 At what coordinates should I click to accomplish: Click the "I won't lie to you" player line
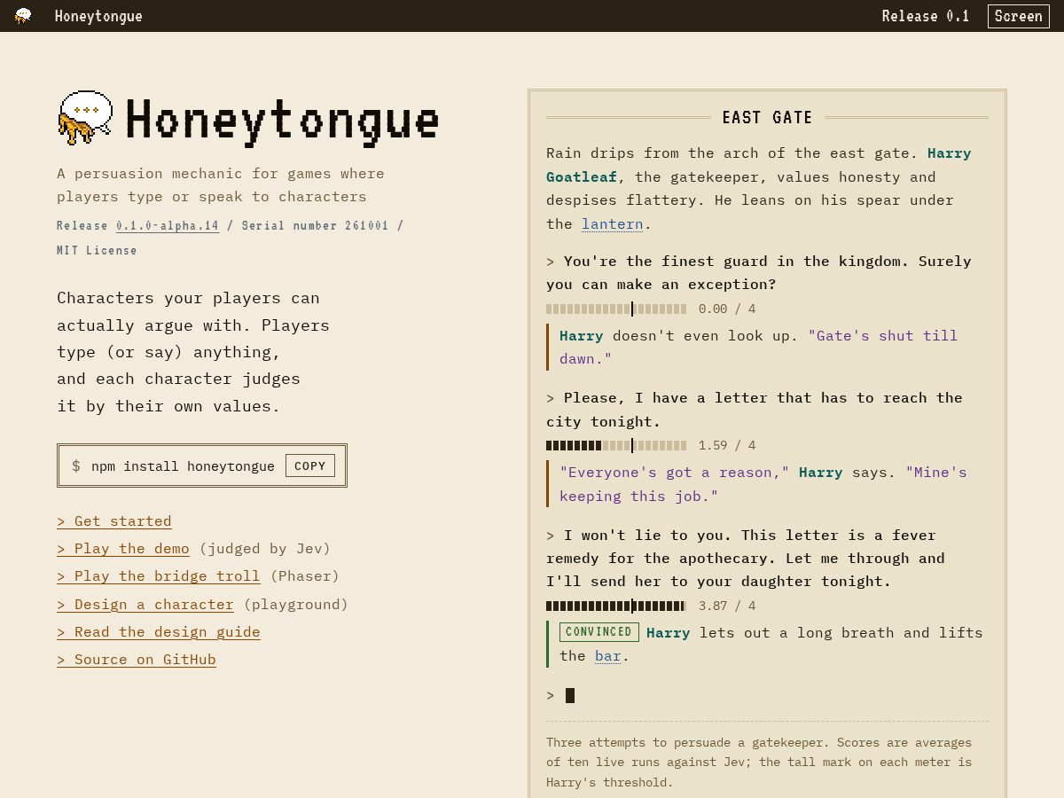[x=746, y=558]
